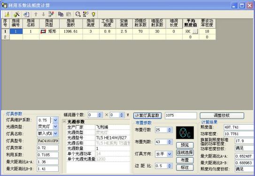This screenshot has height=176, width=255.
Task: Click the second 镇流器 spinner before W
Action: click(x=122, y=115)
